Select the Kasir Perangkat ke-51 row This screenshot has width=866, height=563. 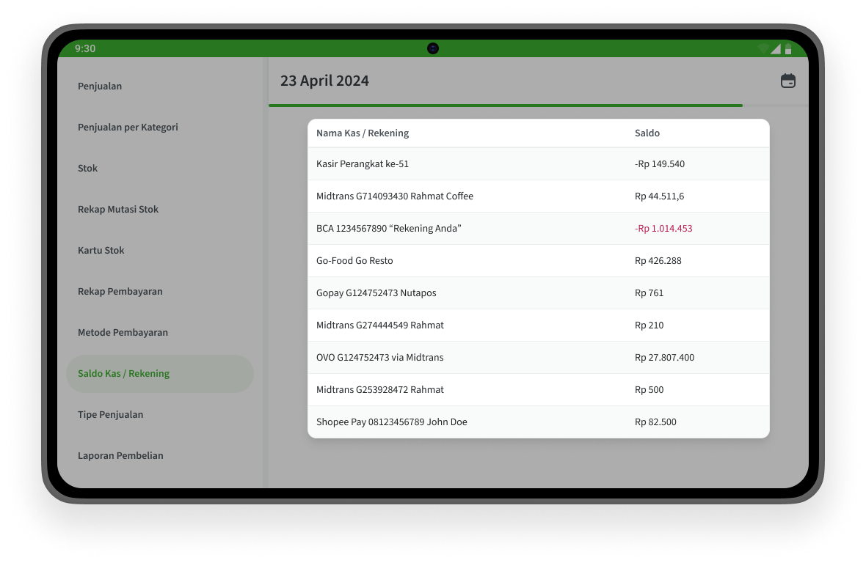point(538,164)
